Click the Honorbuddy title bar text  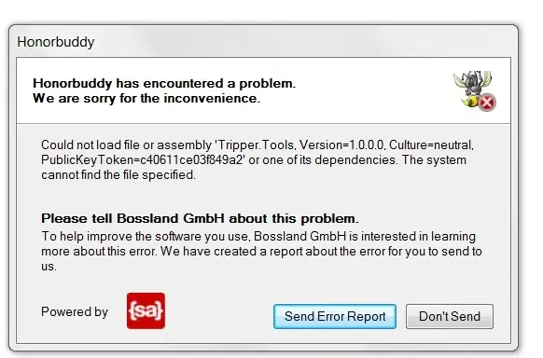coord(56,42)
